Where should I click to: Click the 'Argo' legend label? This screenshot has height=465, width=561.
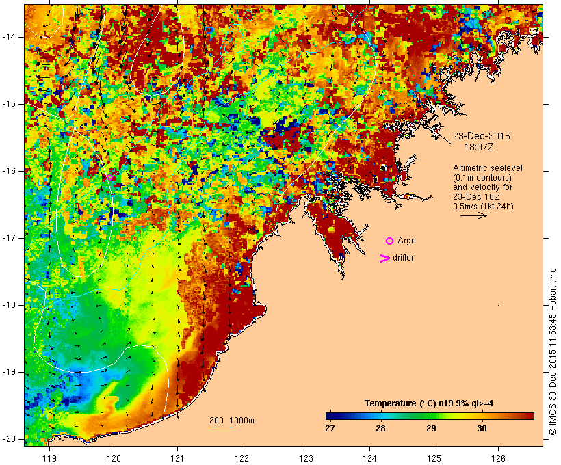point(406,241)
